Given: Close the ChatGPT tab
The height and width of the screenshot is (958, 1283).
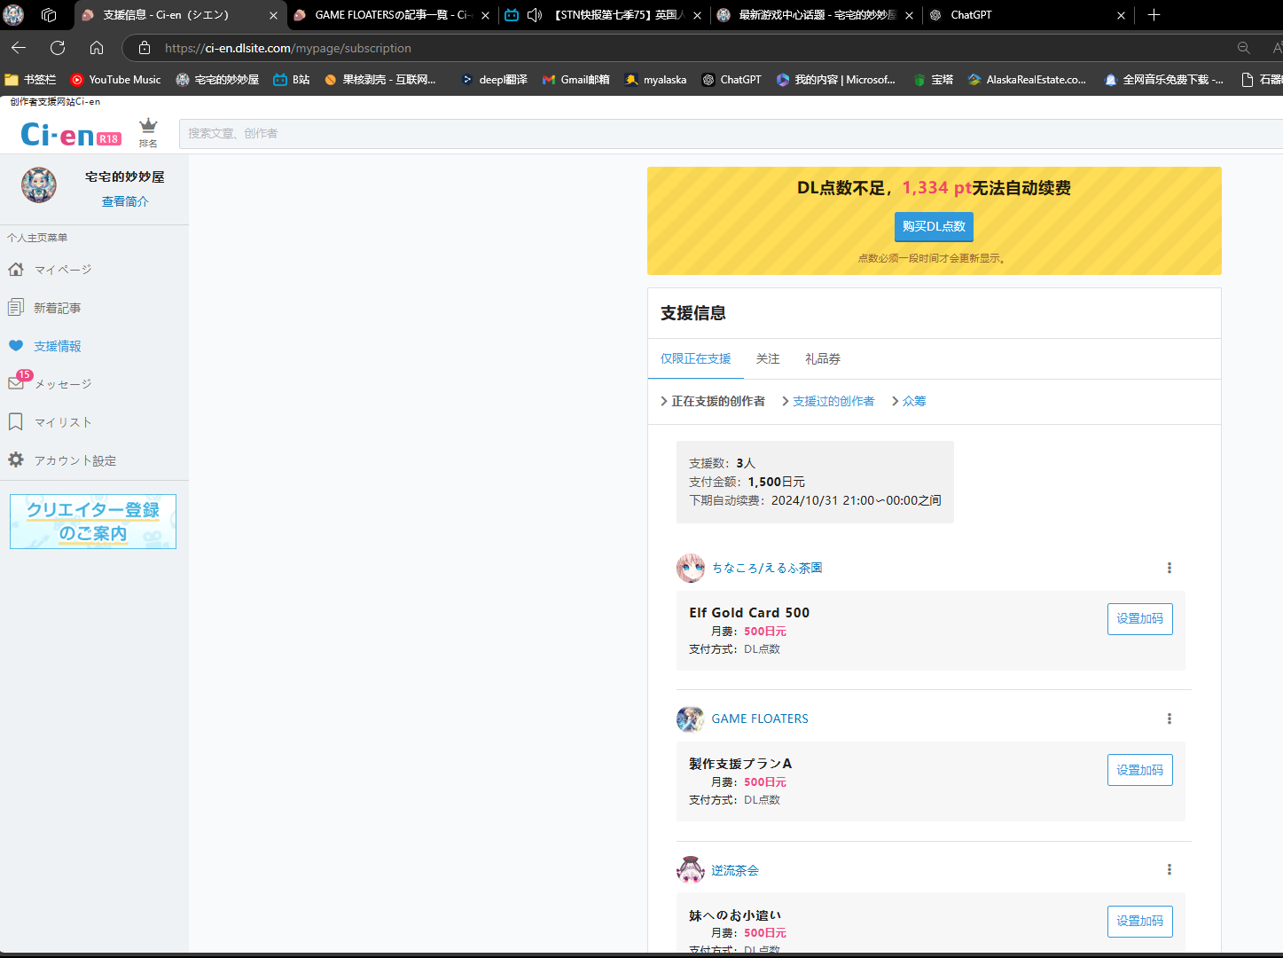Looking at the screenshot, I should tap(1121, 15).
